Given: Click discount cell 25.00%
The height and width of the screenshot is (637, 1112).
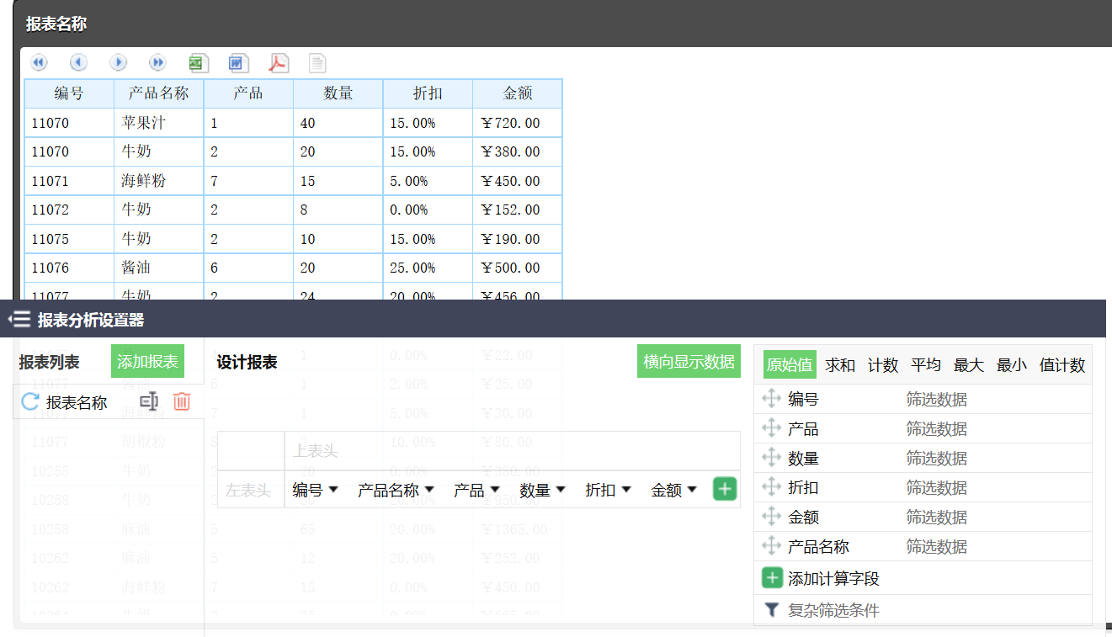Looking at the screenshot, I should coord(428,268).
